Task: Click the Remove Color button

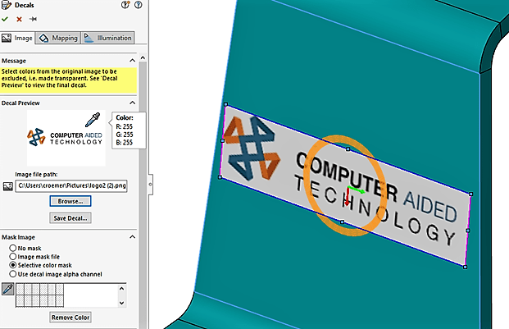Action: (x=70, y=318)
